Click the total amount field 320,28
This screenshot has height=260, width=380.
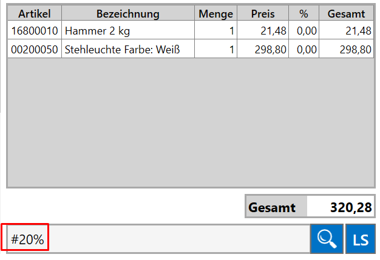pos(341,206)
